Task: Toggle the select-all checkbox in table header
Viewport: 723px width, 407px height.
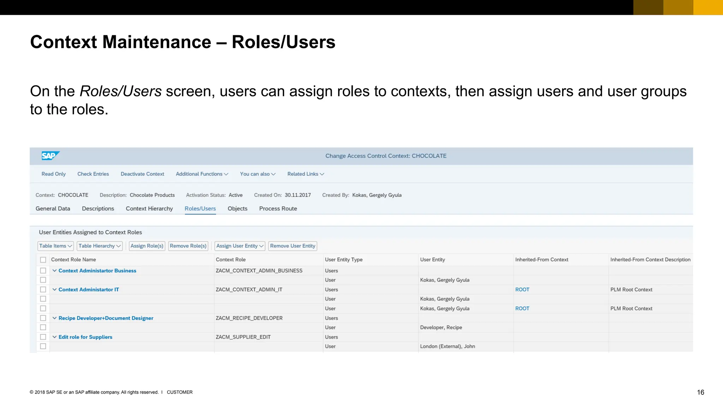Action: [x=43, y=260]
